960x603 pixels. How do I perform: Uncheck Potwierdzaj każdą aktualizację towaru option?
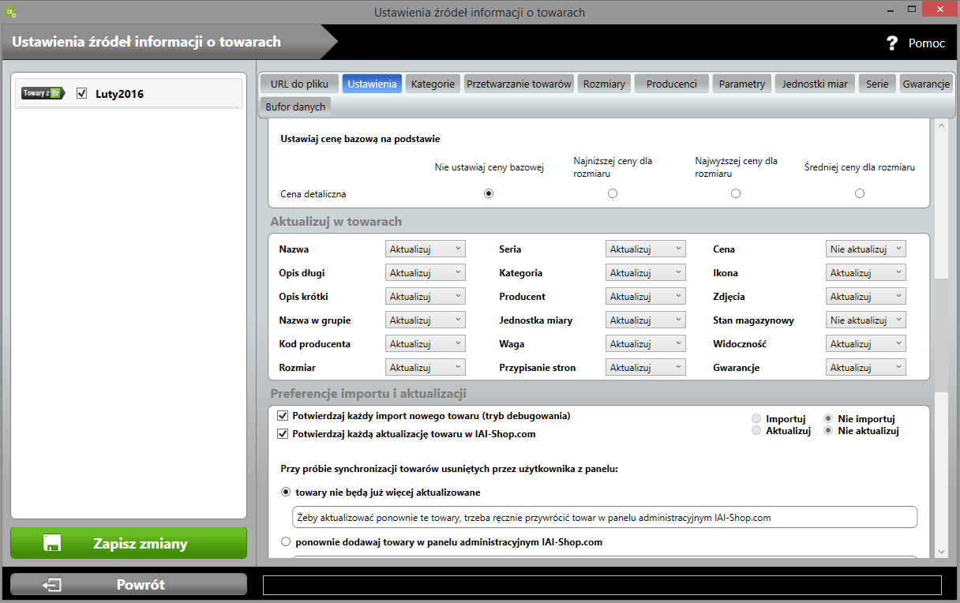[283, 433]
